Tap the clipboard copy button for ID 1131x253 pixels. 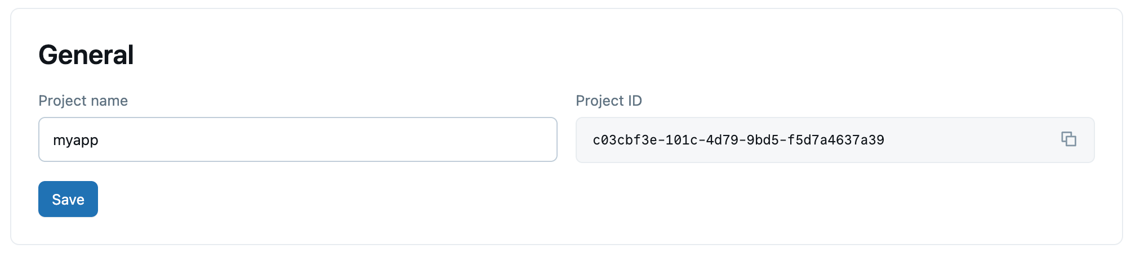pyautogui.click(x=1068, y=139)
